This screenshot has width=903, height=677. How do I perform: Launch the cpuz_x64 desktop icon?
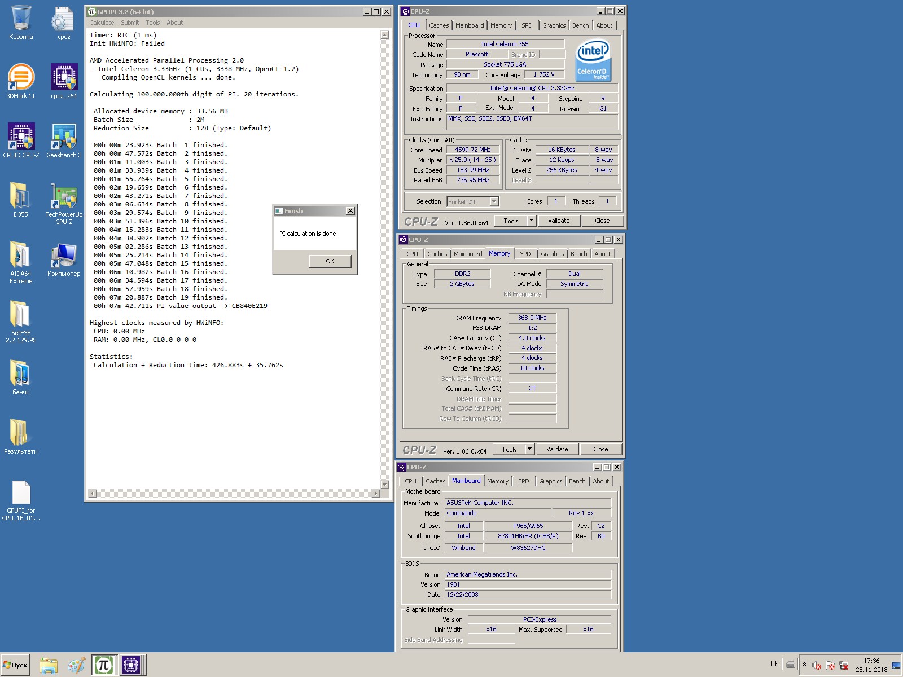tap(64, 82)
